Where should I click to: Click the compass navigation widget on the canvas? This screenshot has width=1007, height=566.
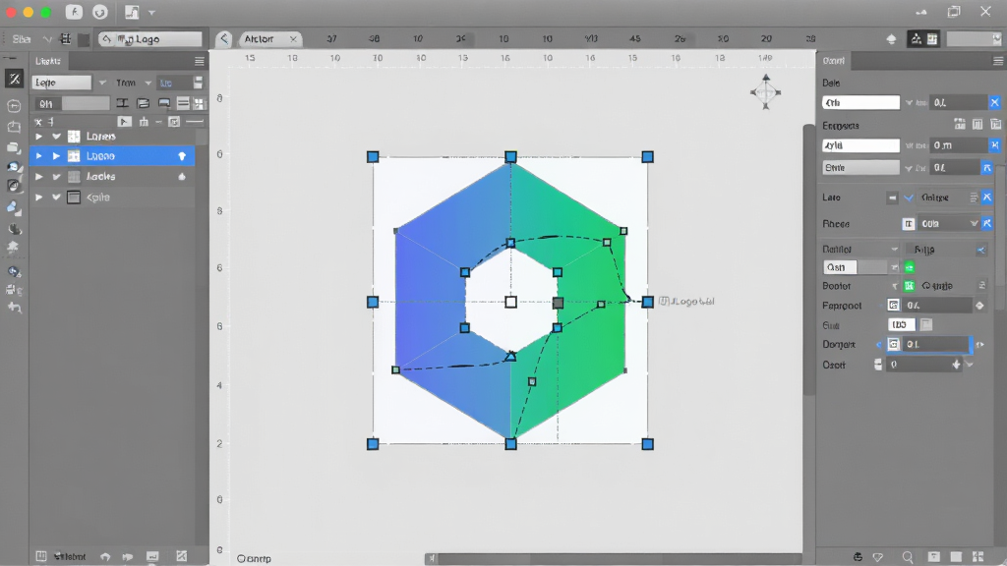765,91
